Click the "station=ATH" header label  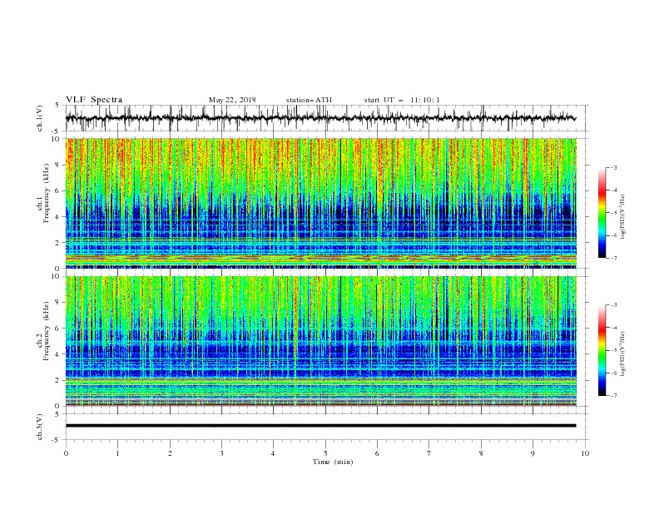click(x=309, y=100)
